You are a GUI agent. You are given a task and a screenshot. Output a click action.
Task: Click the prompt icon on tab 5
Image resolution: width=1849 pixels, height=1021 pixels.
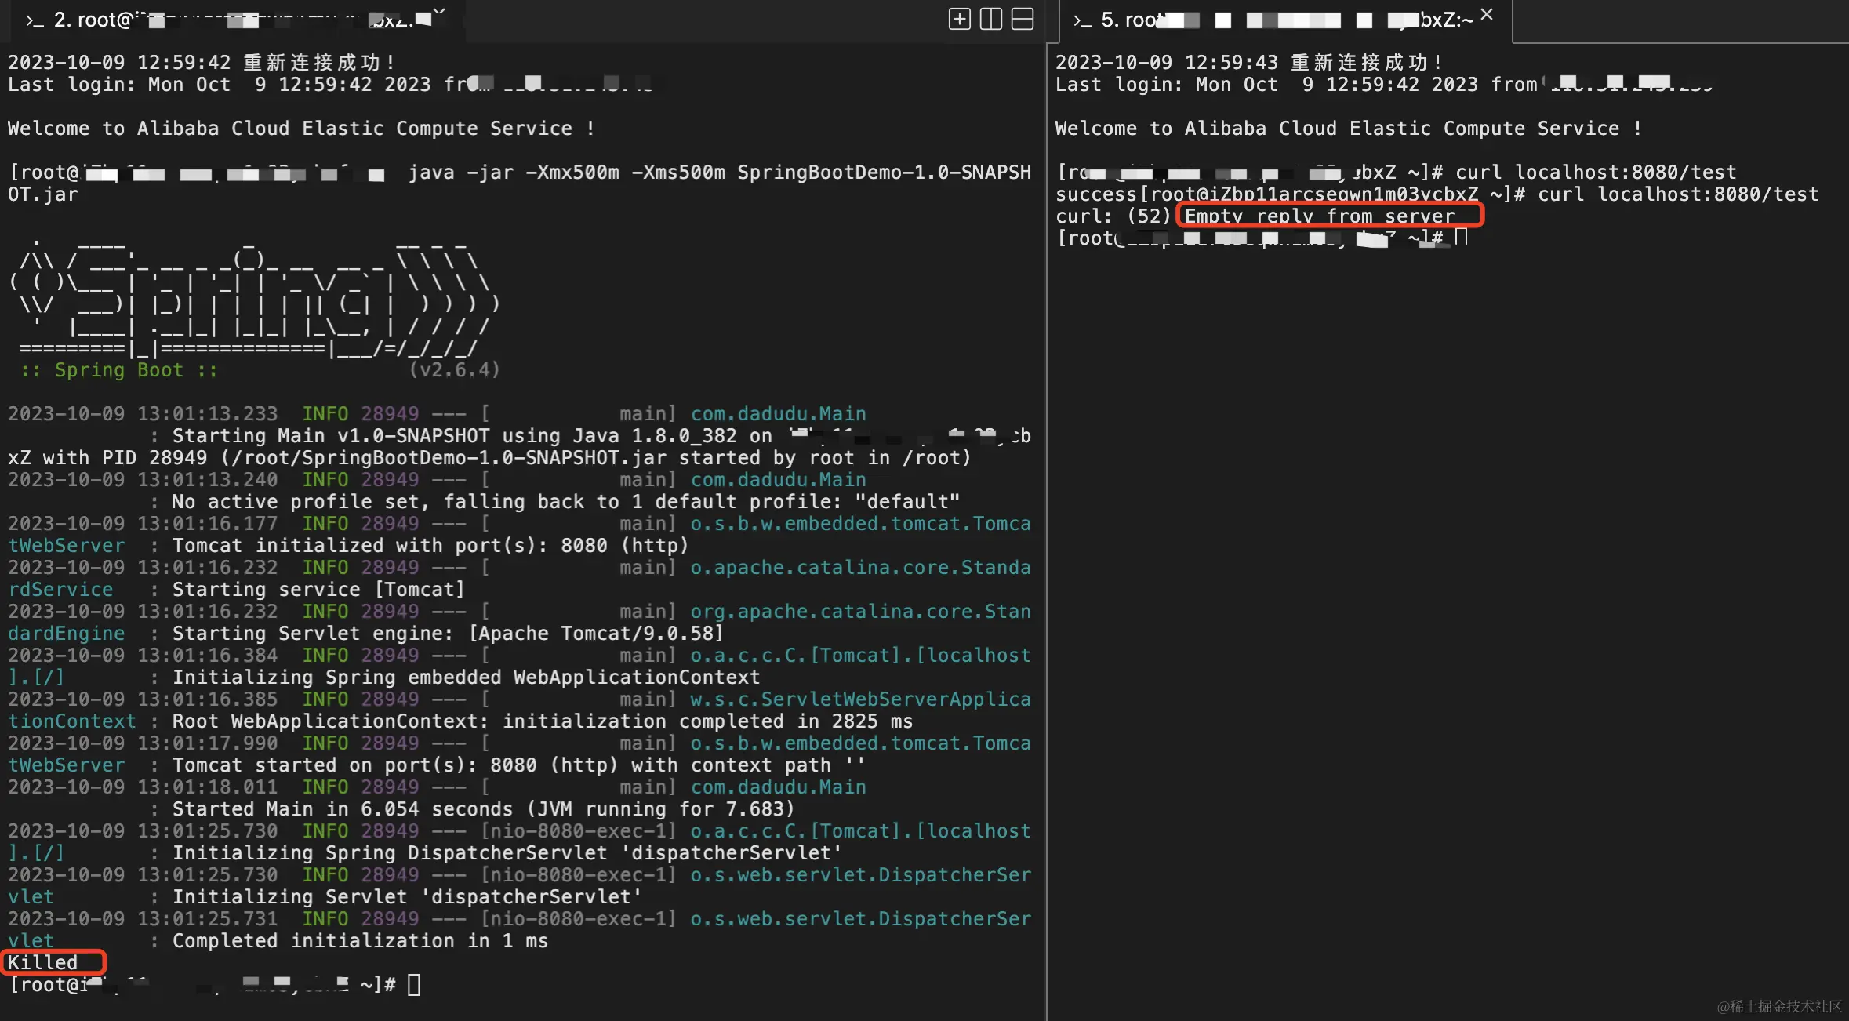click(x=1082, y=20)
